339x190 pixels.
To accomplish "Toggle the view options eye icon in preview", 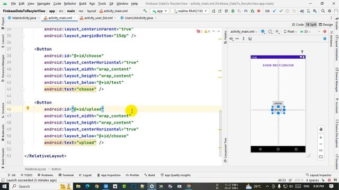I will (x=231, y=39).
